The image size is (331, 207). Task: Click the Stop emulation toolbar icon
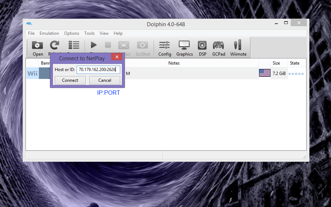click(108, 45)
